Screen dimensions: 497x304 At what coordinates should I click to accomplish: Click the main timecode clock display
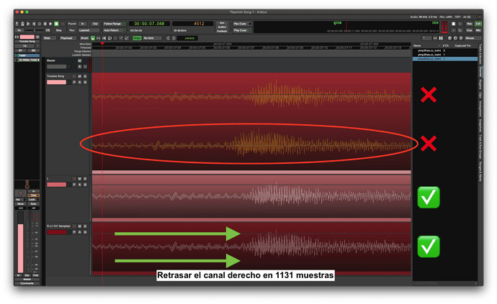coord(151,24)
